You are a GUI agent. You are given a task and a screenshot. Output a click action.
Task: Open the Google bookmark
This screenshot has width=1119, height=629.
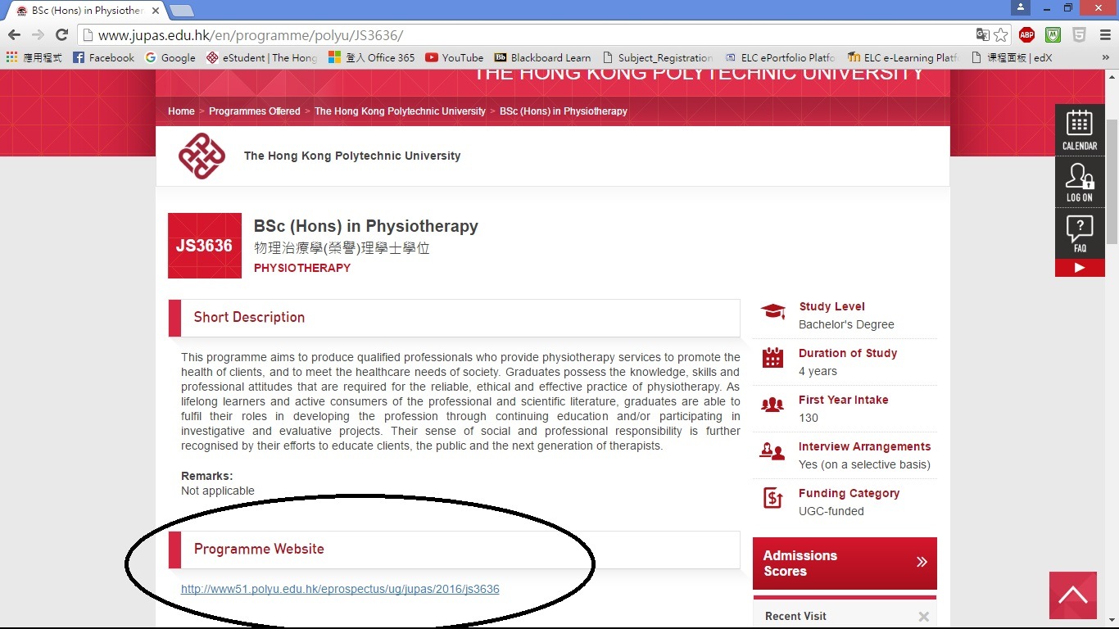(170, 57)
